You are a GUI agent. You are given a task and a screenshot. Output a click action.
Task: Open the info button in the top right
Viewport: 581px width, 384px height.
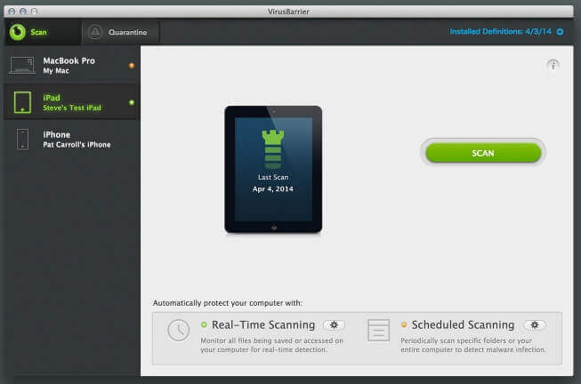click(553, 65)
